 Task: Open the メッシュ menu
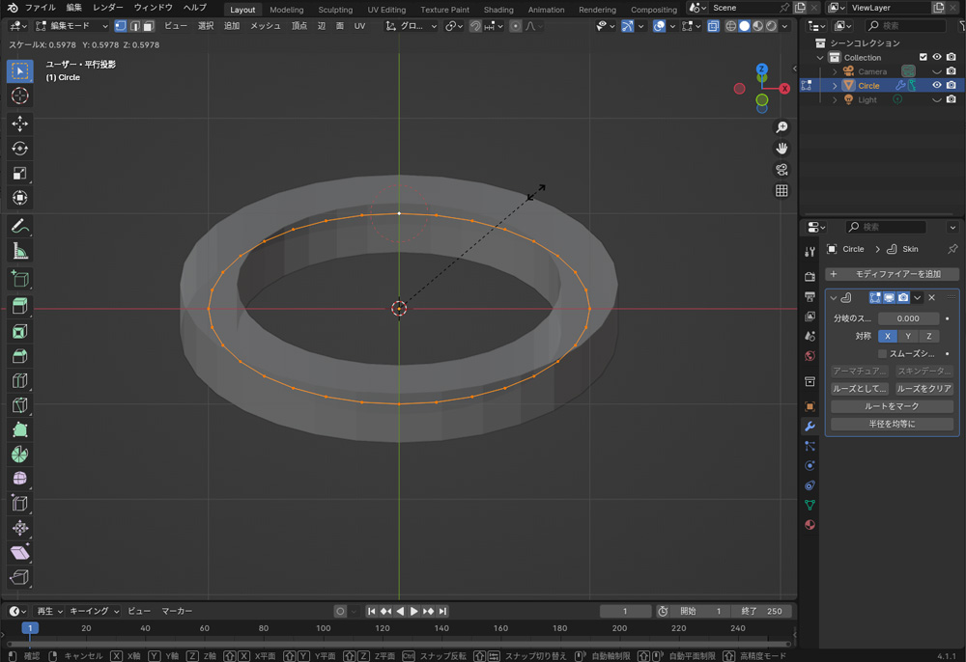click(x=266, y=26)
